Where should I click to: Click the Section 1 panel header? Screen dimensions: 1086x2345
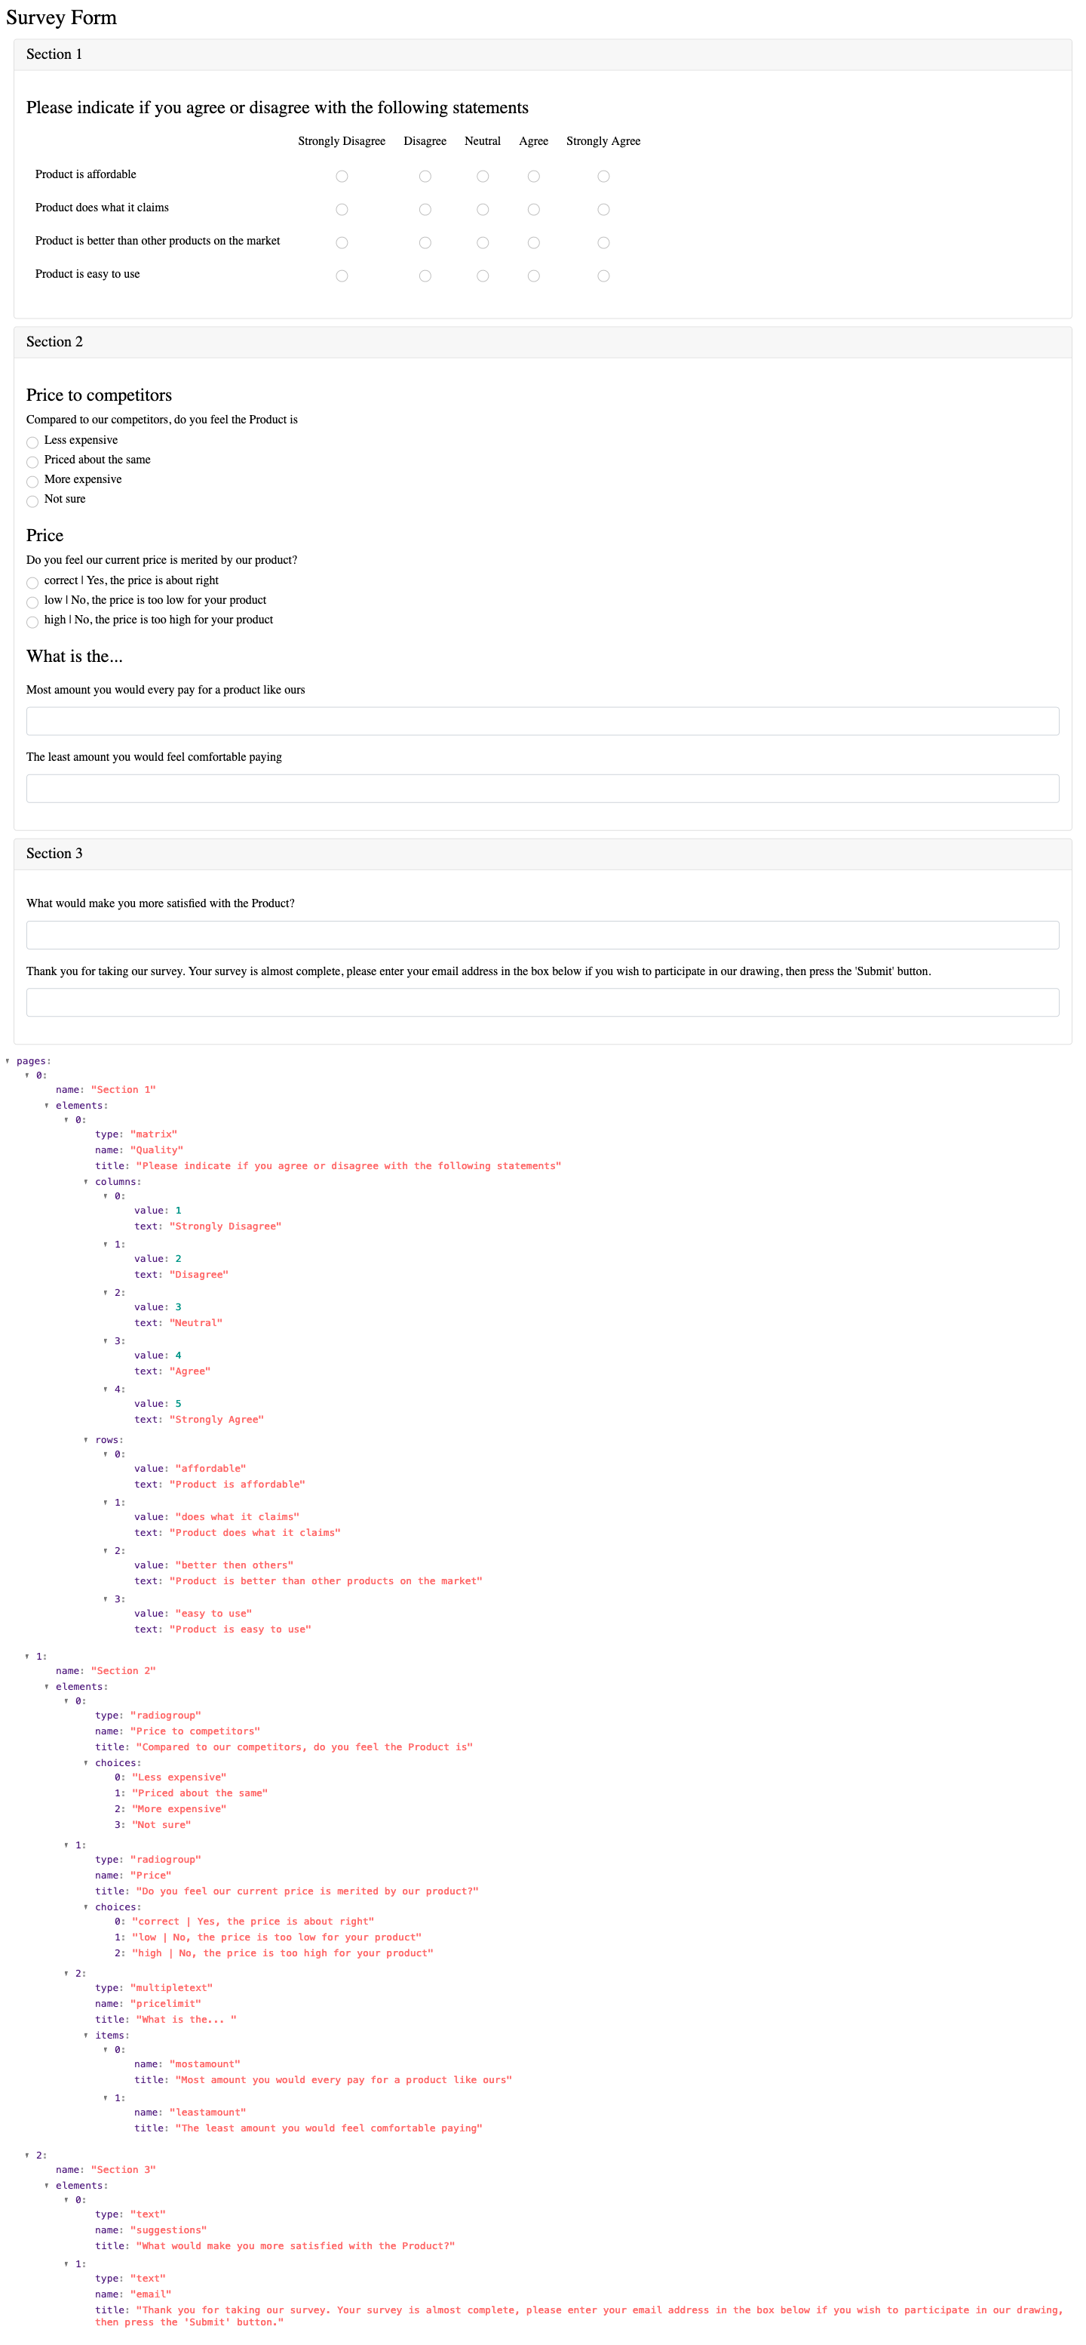[x=542, y=54]
